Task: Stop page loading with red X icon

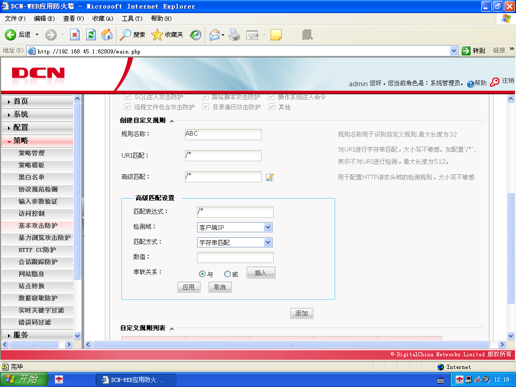Action: 75,35
